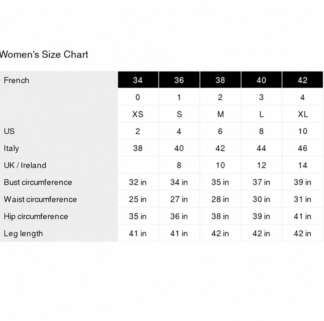The image size is (324, 321).
Task: Click the Bust circumference row label
Action: coord(38,182)
